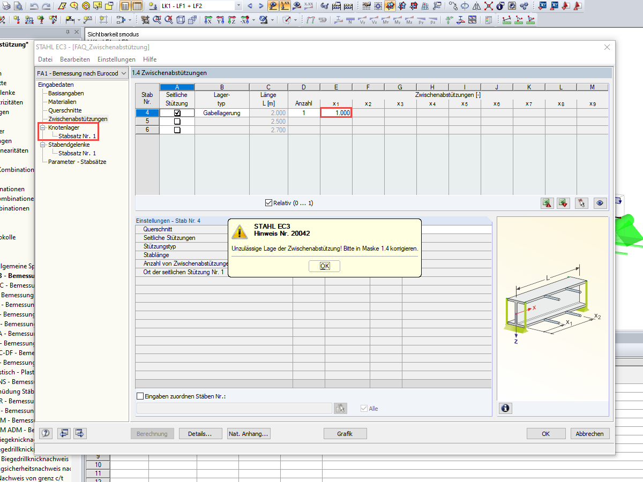Open the FA1 Bemessung nach Eurocode dropdown
The width and height of the screenshot is (643, 482).
124,73
